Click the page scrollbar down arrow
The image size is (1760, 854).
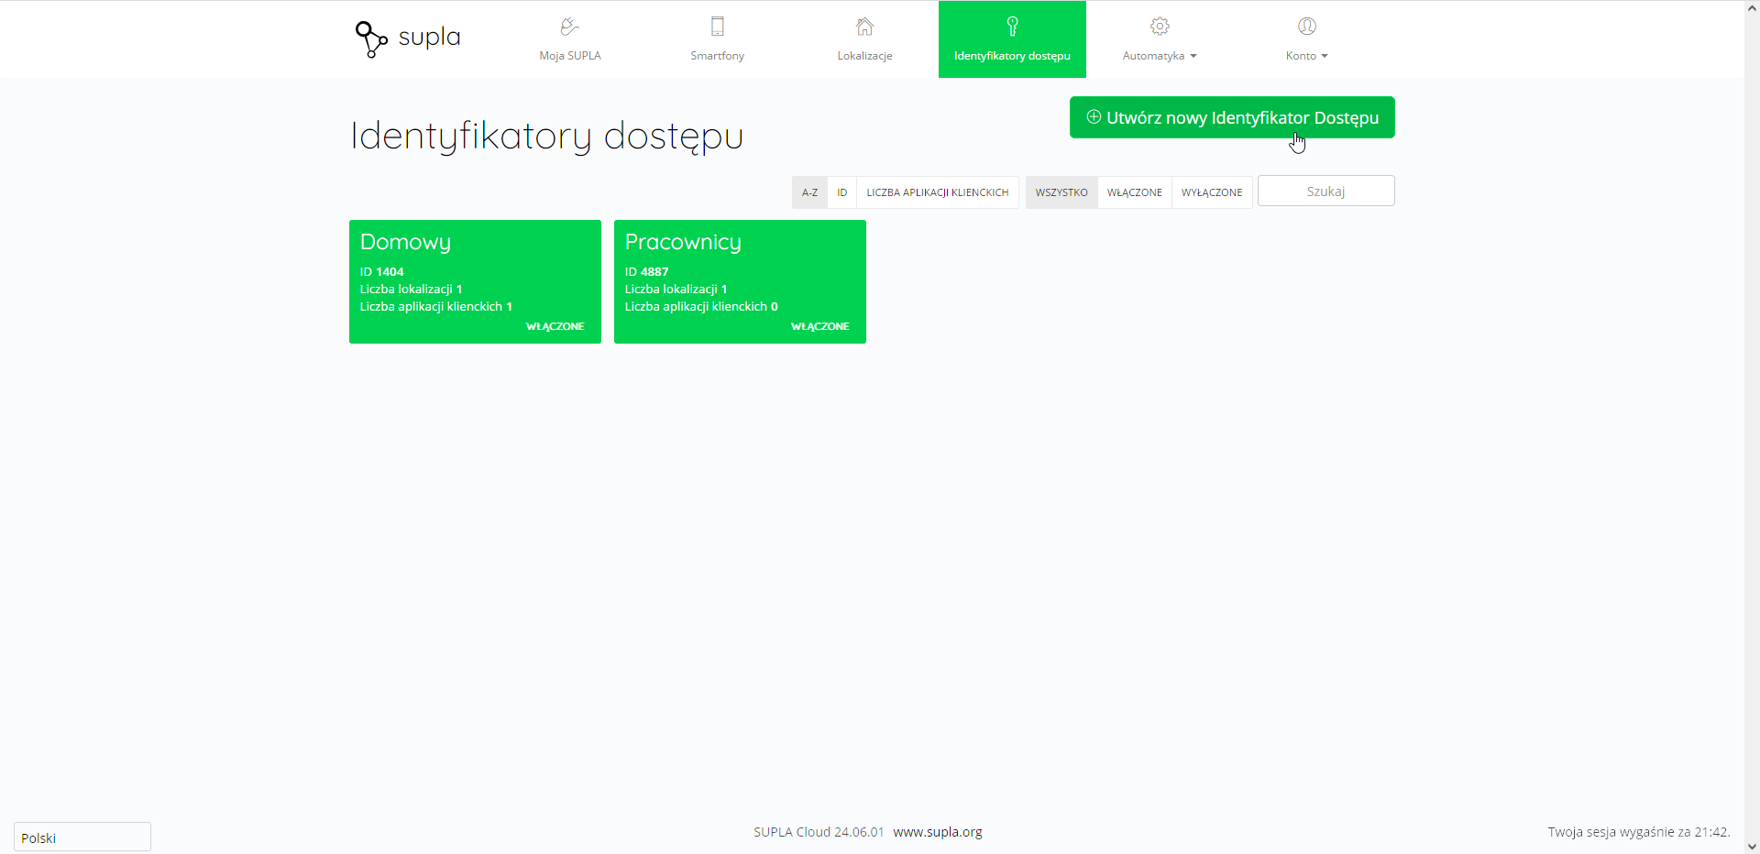coord(1752,846)
